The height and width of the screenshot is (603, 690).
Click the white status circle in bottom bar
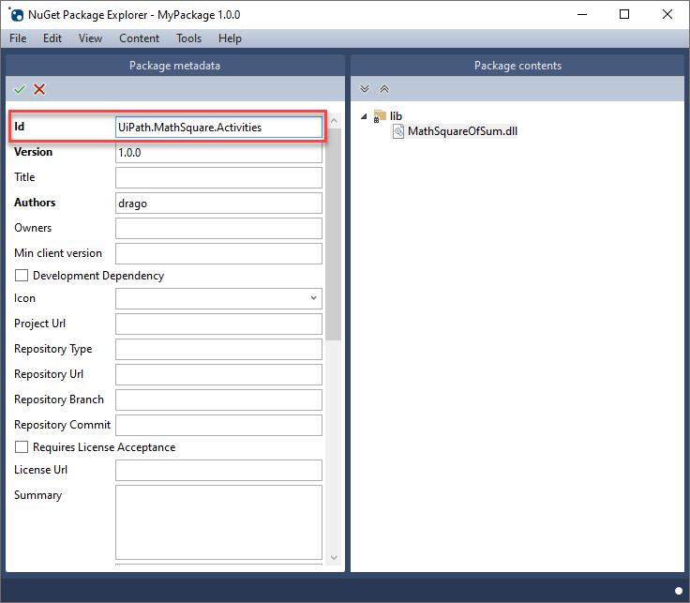678,590
